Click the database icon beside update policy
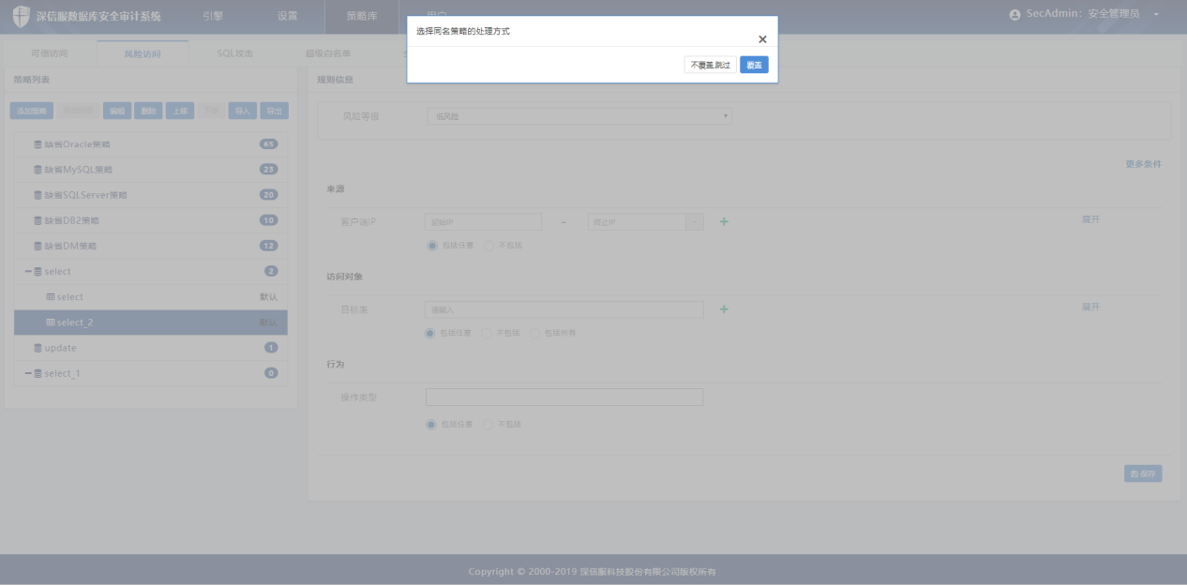1187x586 pixels. coord(38,348)
